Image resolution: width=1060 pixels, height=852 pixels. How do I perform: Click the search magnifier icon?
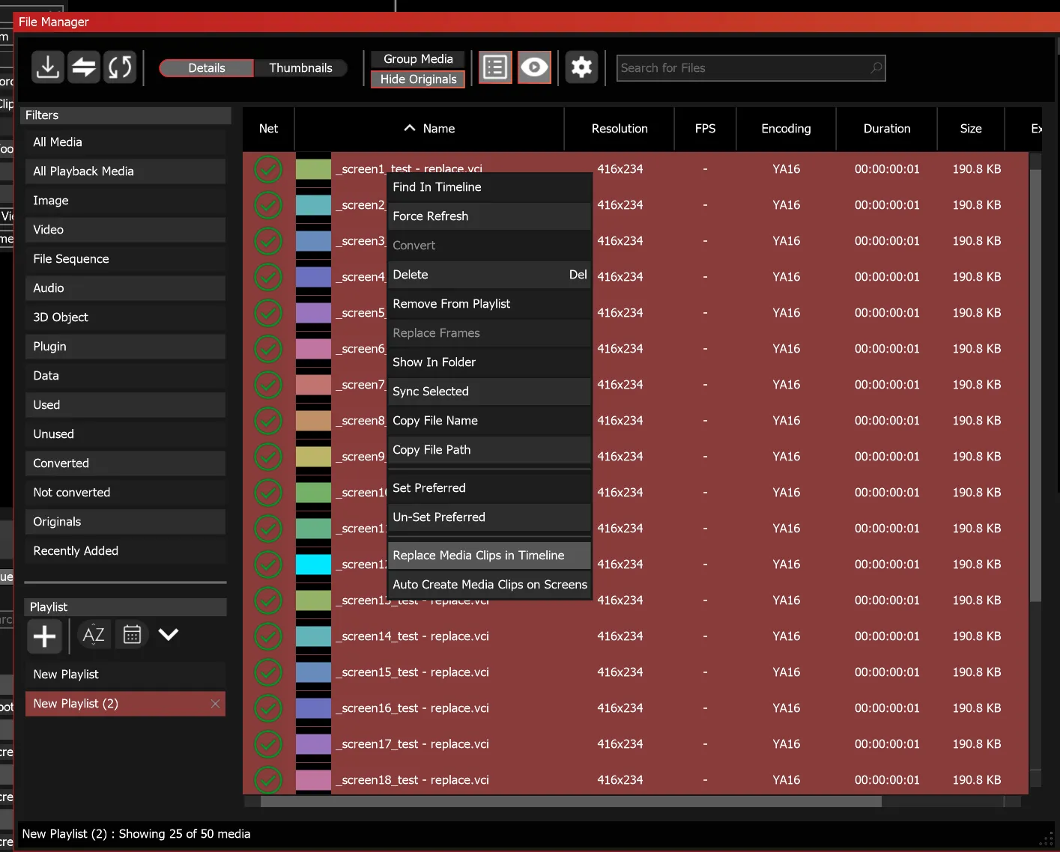[x=876, y=68]
